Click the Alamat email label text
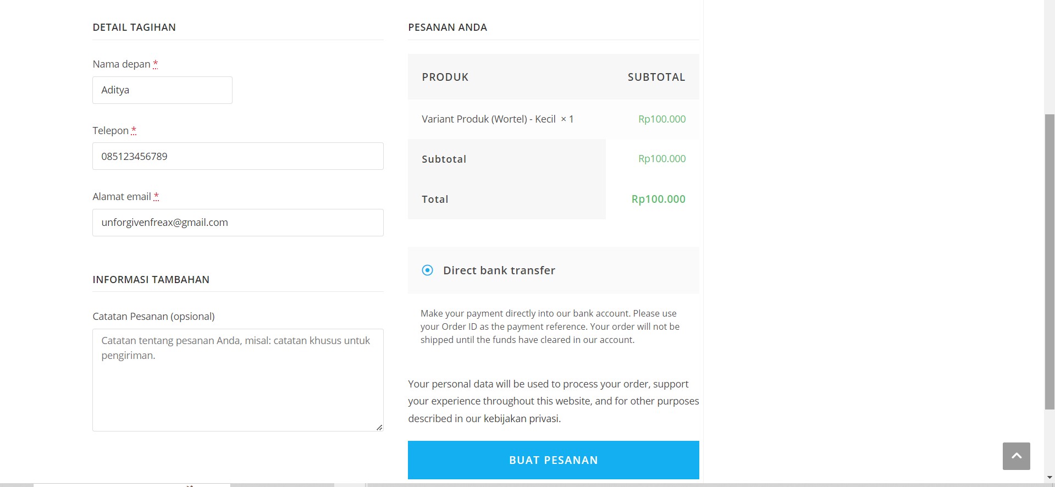The height and width of the screenshot is (487, 1055). (121, 197)
